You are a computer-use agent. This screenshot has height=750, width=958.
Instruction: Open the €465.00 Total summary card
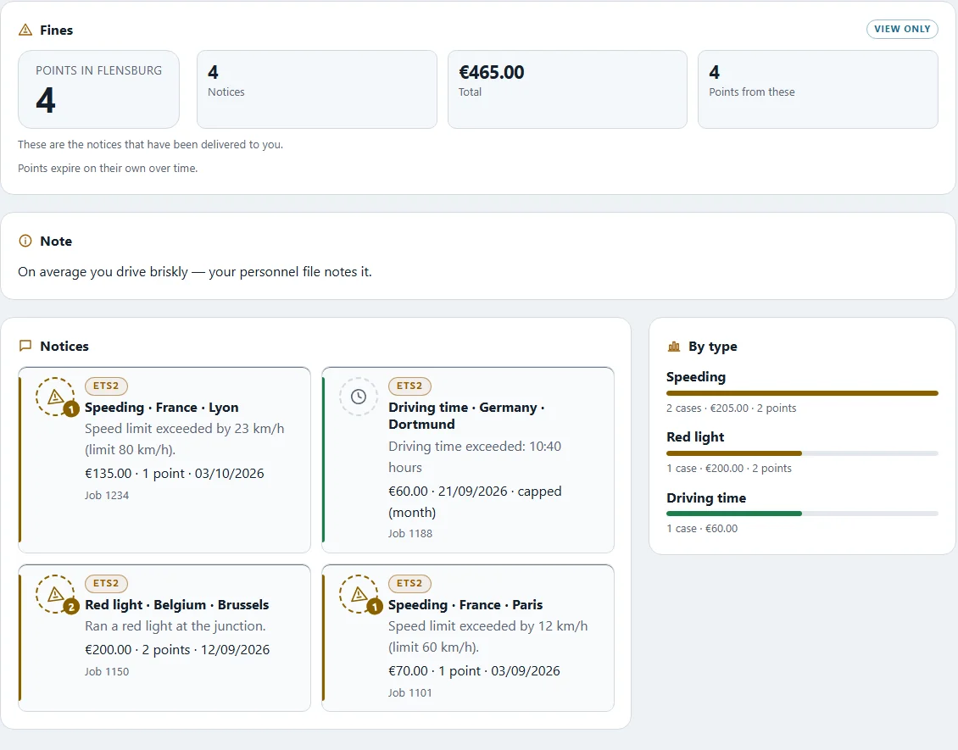click(x=567, y=89)
